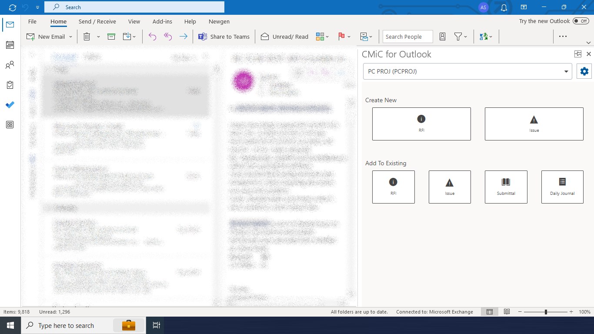The image size is (594, 334).
Task: Switch to the View tab
Action: (134, 21)
